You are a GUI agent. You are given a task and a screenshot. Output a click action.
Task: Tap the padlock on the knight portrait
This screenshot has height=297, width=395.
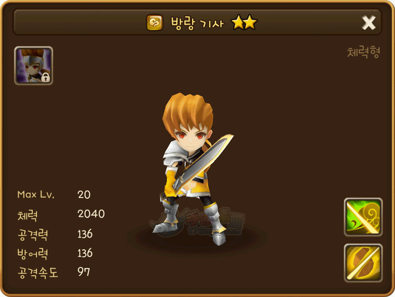pos(45,77)
